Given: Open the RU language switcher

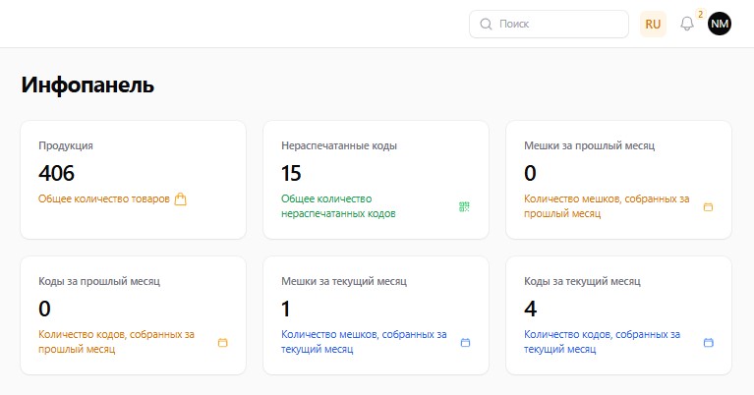Looking at the screenshot, I should (x=653, y=24).
